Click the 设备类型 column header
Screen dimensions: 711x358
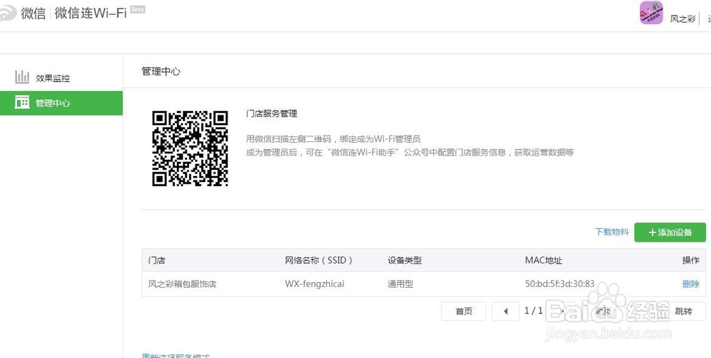(x=405, y=260)
